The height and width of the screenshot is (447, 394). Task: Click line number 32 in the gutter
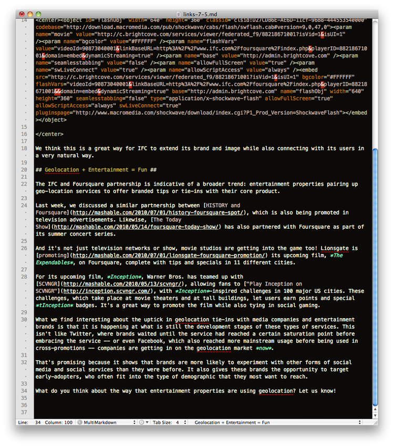click(24, 362)
